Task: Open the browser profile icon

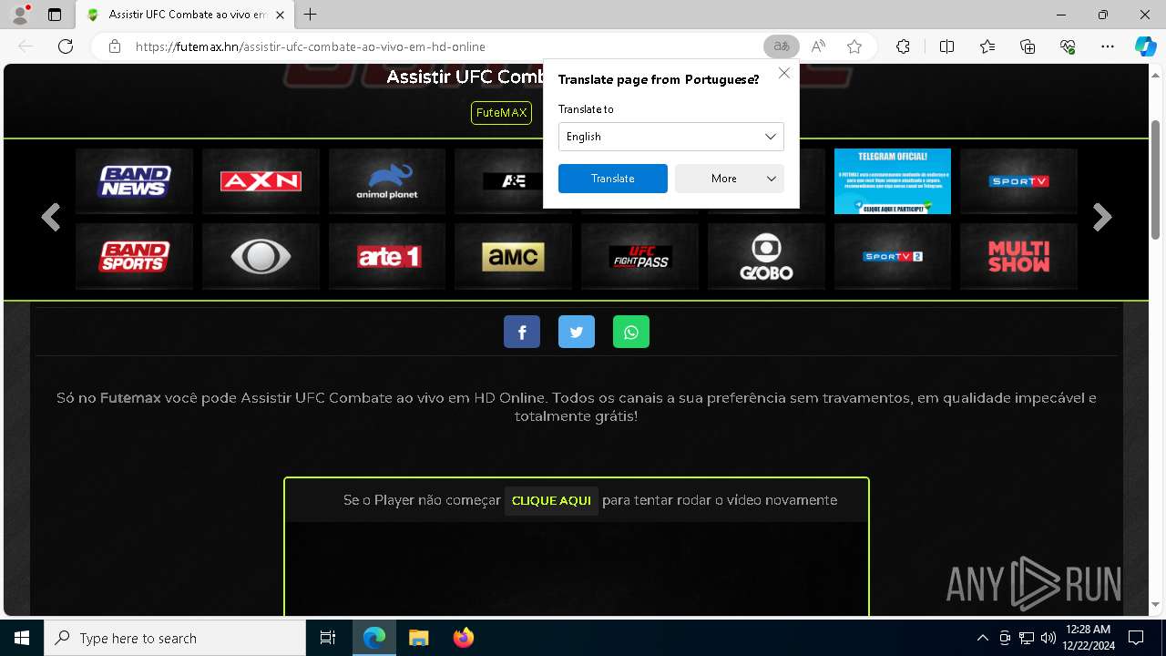Action: click(20, 15)
